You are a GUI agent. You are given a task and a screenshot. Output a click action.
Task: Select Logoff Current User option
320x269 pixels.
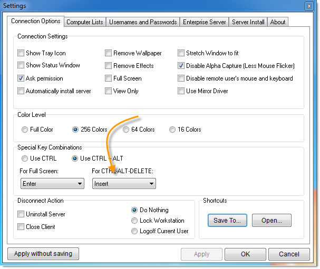134,231
